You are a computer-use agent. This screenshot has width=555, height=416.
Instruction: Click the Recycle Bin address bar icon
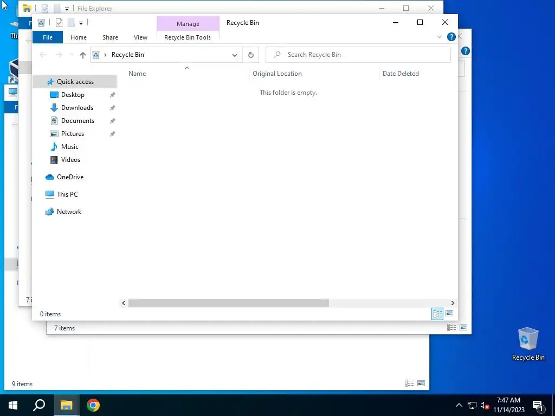(x=95, y=55)
